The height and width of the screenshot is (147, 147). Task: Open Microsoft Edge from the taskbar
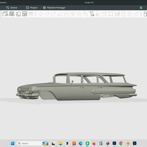coord(81,143)
